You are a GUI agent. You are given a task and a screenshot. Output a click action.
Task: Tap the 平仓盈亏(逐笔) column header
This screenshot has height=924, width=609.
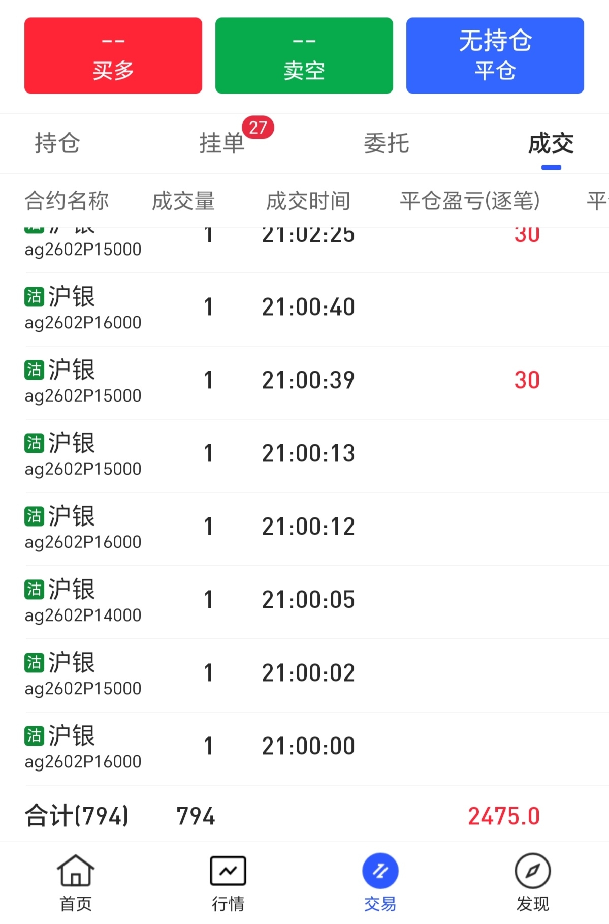(469, 201)
